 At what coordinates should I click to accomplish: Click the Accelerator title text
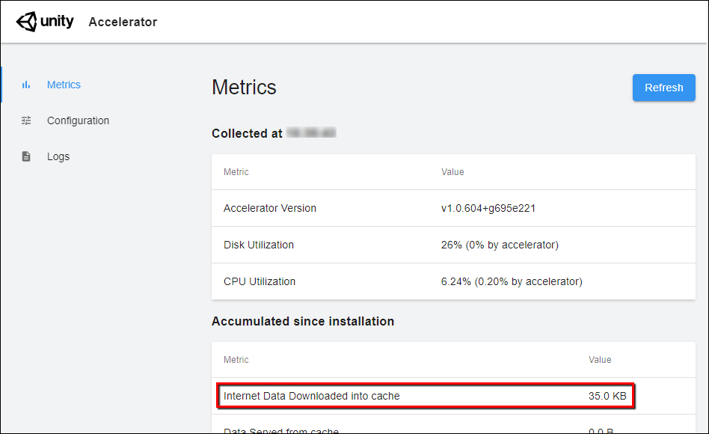click(123, 22)
